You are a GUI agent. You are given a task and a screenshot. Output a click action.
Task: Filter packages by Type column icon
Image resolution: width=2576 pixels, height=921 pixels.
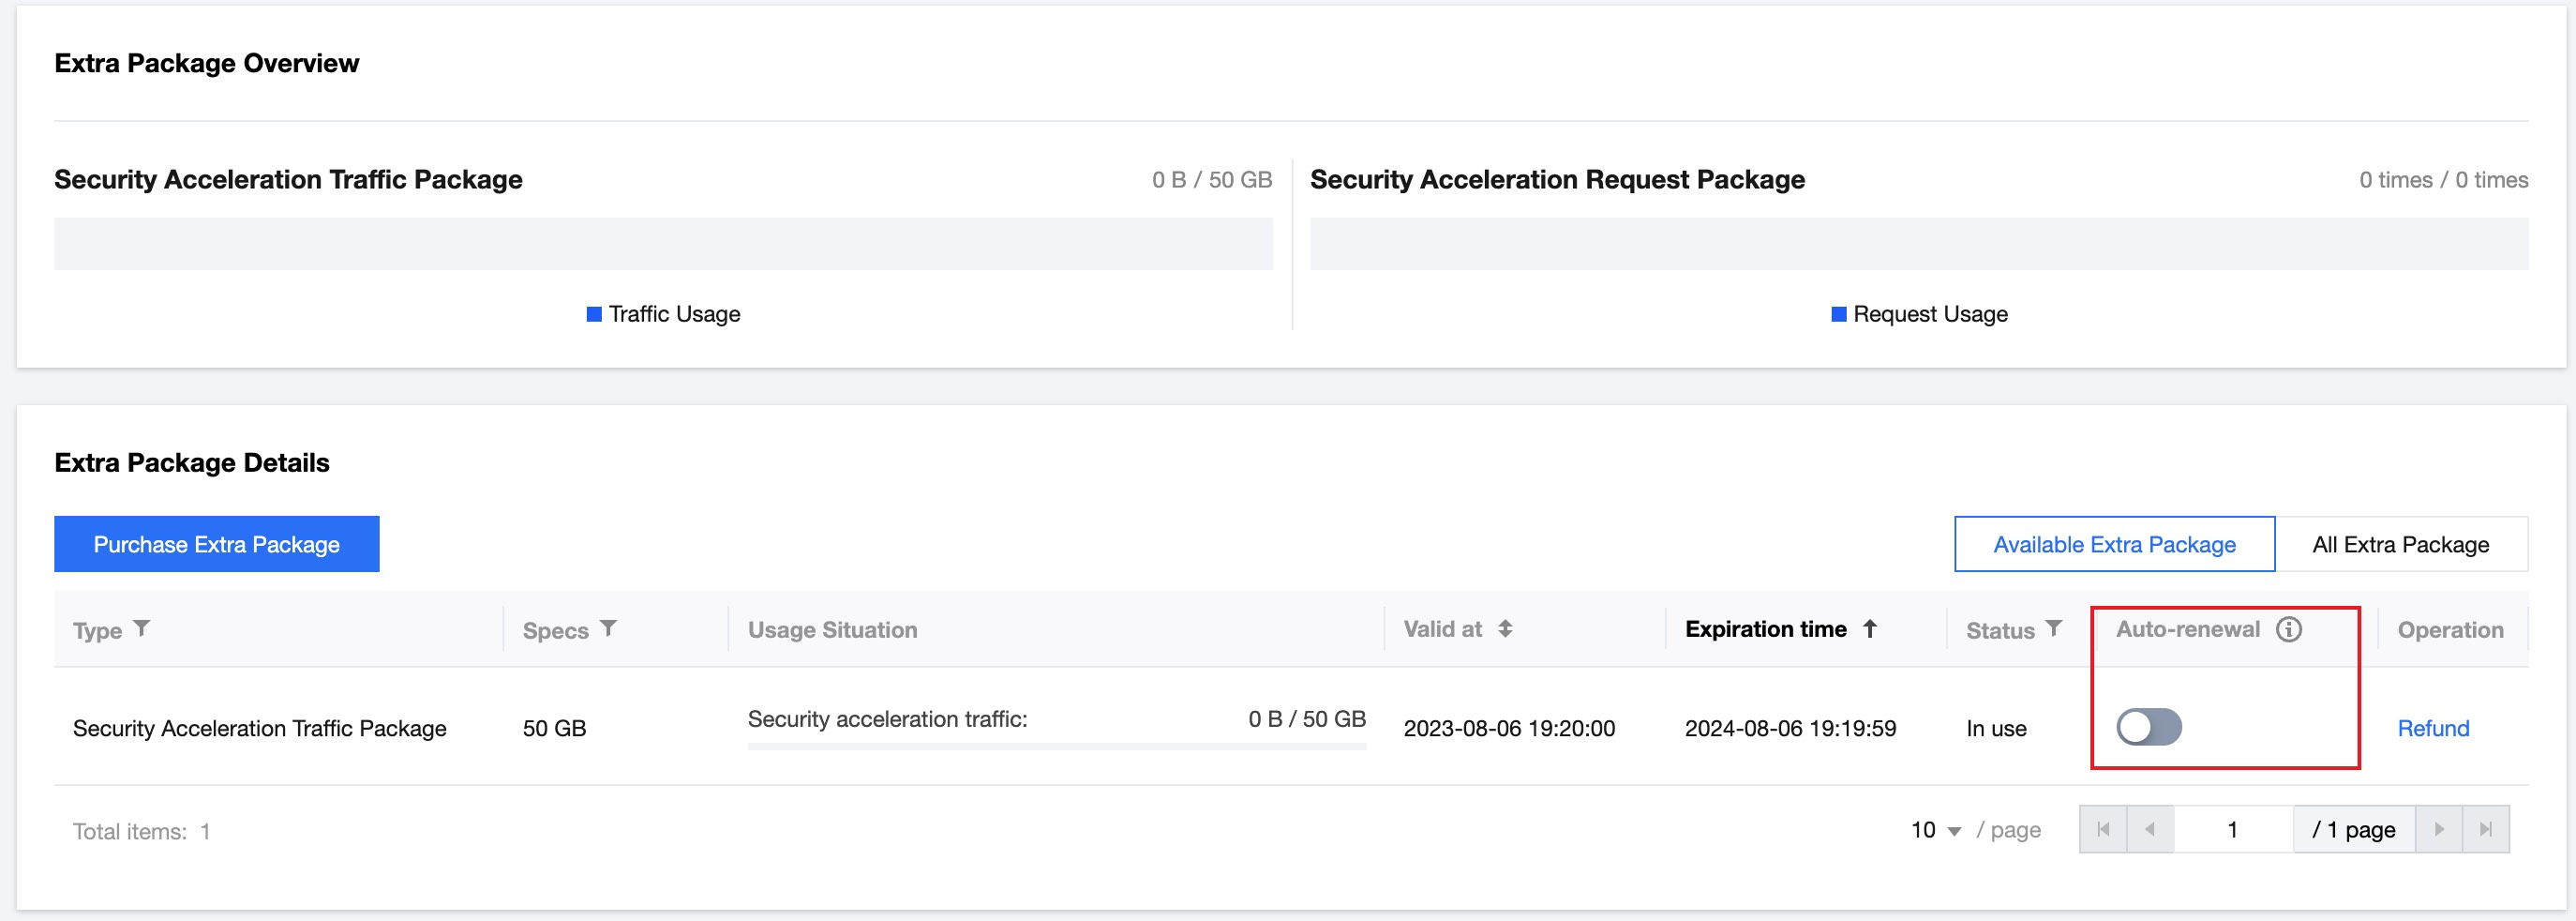[x=142, y=628]
